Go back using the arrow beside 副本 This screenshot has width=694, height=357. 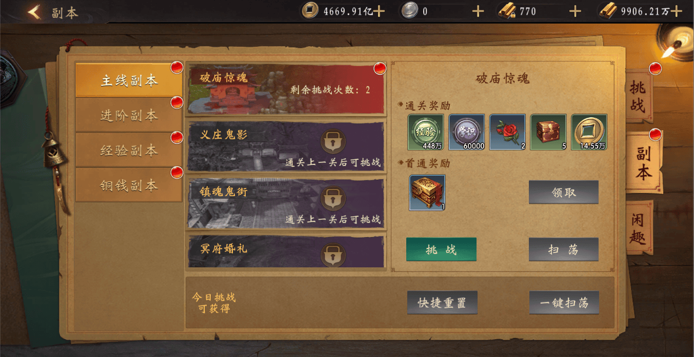click(35, 12)
